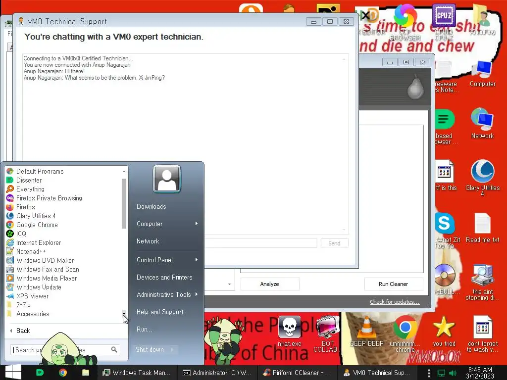Open the green Dissenter icon on the taskbar
The width and height of the screenshot is (507, 380).
coord(40,373)
